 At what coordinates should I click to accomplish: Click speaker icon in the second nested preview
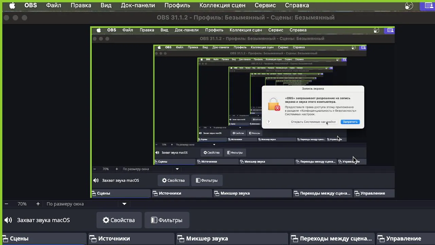pyautogui.click(x=157, y=153)
